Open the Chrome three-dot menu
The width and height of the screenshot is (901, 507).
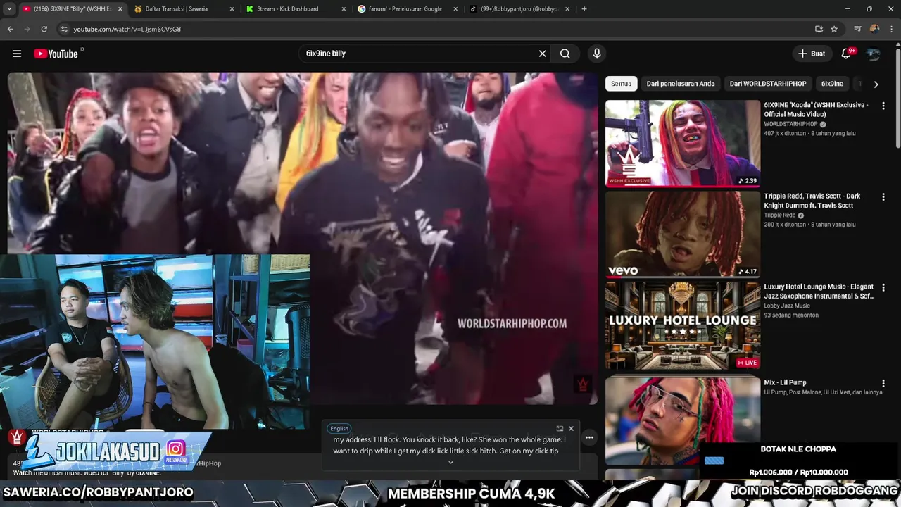(892, 29)
